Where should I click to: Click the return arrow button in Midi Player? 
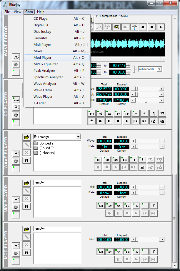pyautogui.click(x=154, y=206)
